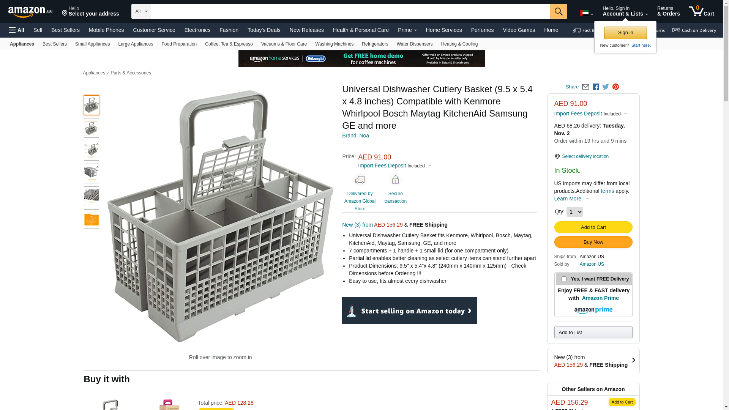Viewport: 729px width, 410px height.
Task: Open the search category All dropdown
Action: (x=141, y=11)
